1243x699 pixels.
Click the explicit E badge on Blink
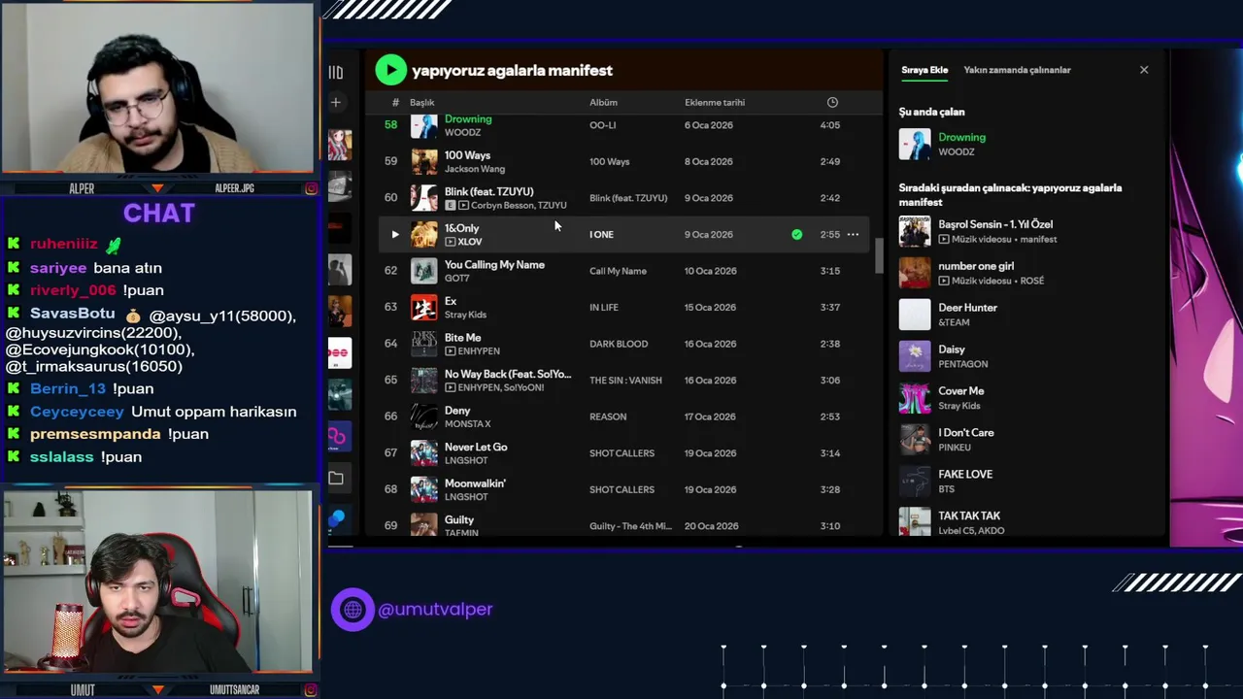(450, 206)
